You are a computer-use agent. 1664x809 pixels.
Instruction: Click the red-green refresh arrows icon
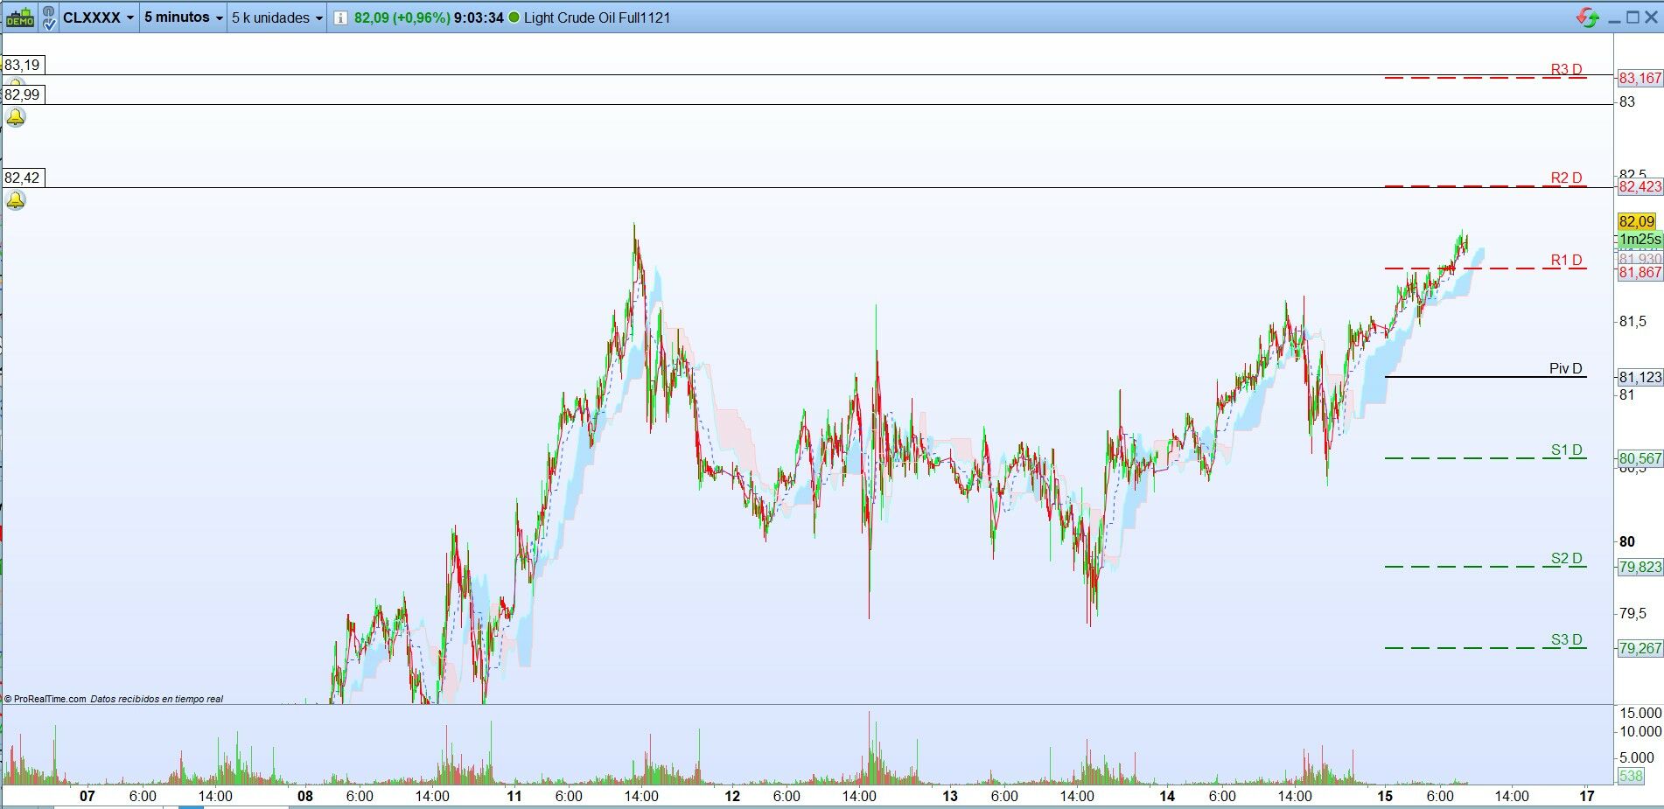click(x=1587, y=17)
